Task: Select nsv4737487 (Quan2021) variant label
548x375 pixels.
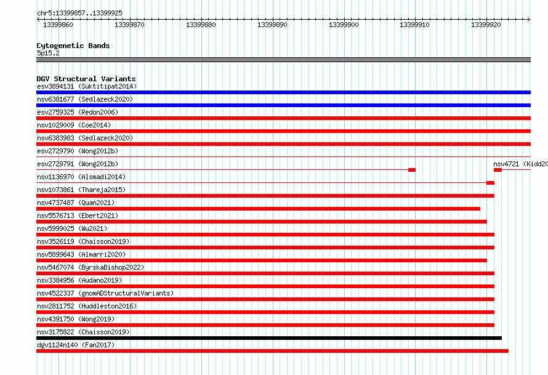Action: point(76,203)
